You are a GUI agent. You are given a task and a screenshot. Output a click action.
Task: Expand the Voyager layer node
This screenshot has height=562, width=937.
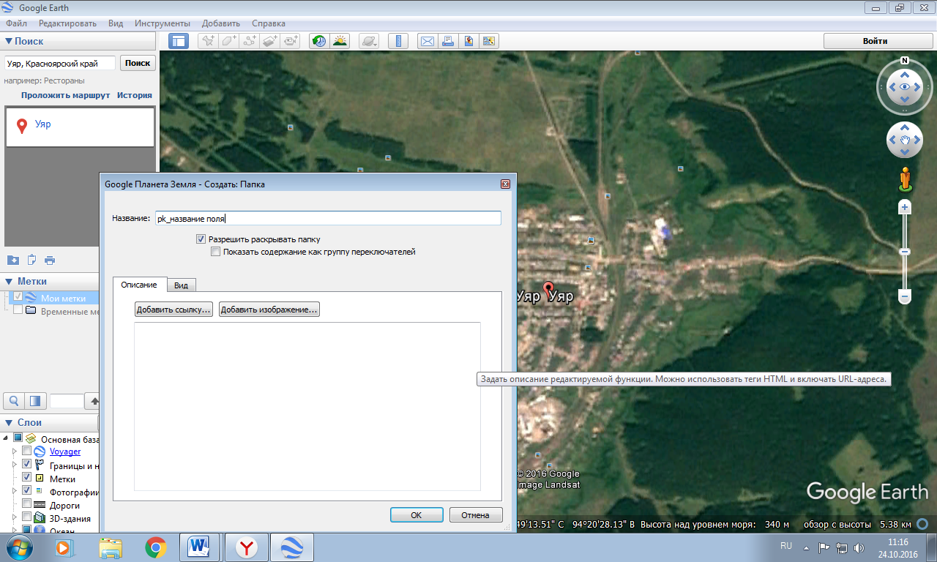tap(15, 452)
